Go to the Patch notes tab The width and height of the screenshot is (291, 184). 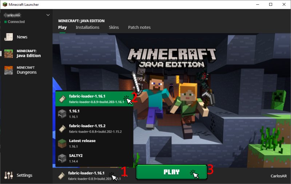tap(139, 27)
